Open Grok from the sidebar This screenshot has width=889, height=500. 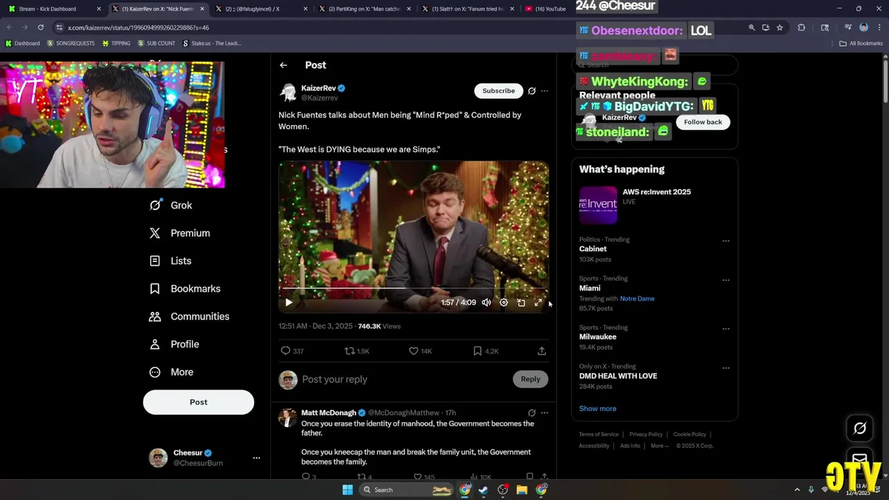tap(171, 206)
